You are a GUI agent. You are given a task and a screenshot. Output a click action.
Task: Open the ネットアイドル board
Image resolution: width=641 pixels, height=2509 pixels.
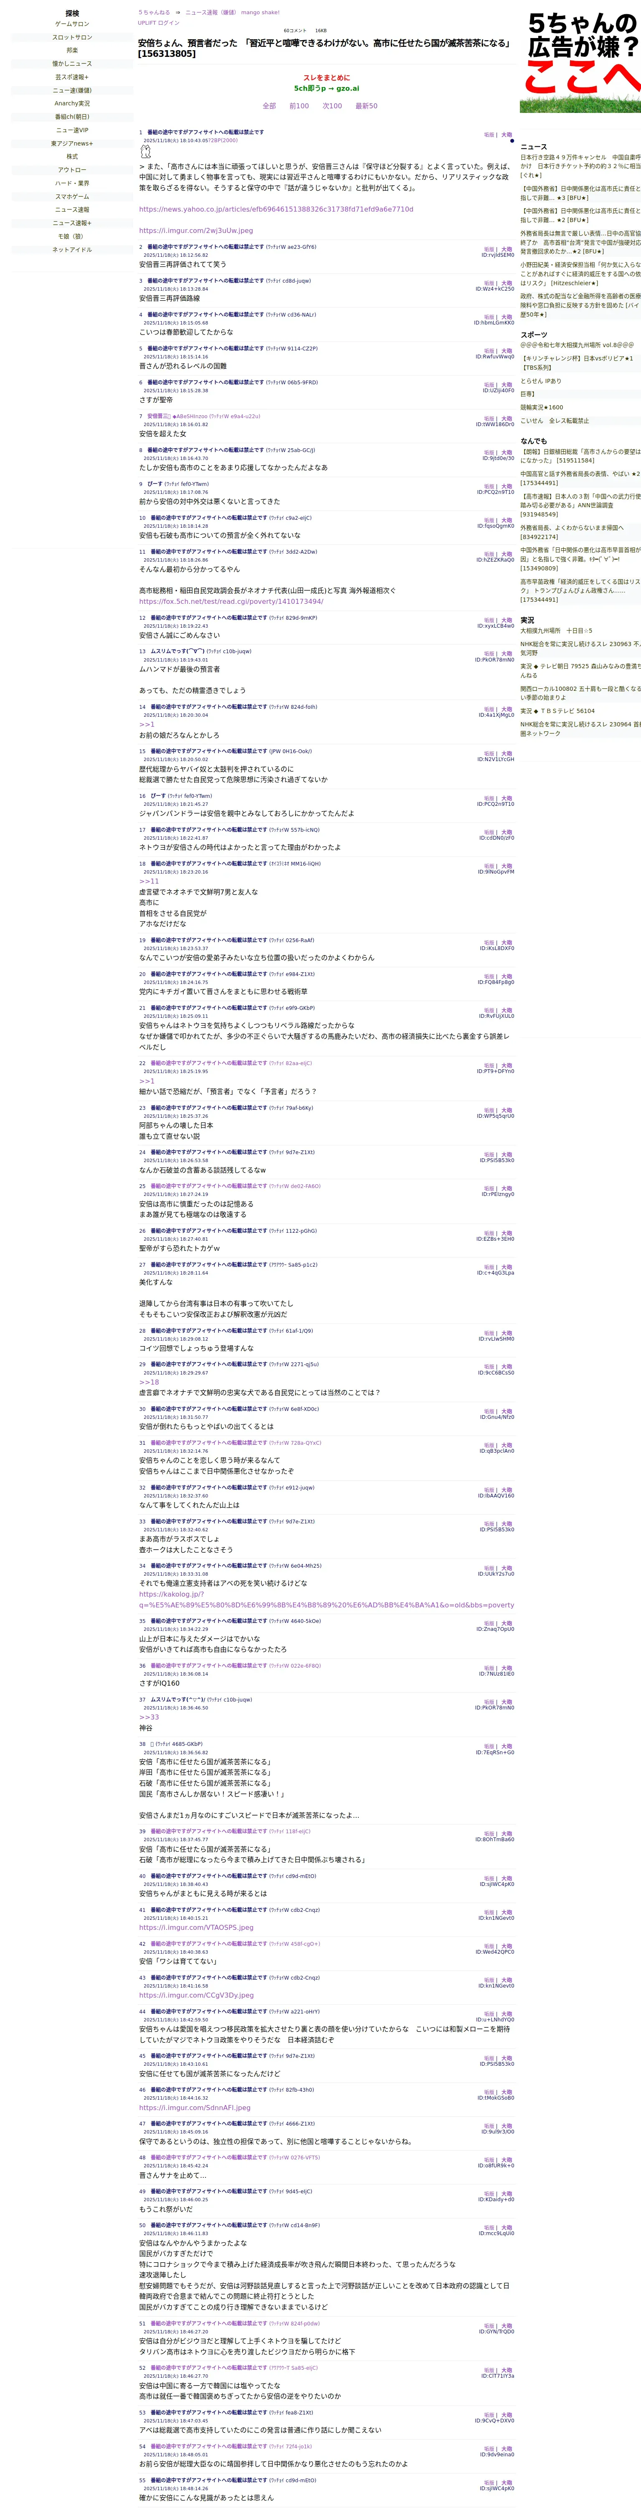pos(72,249)
